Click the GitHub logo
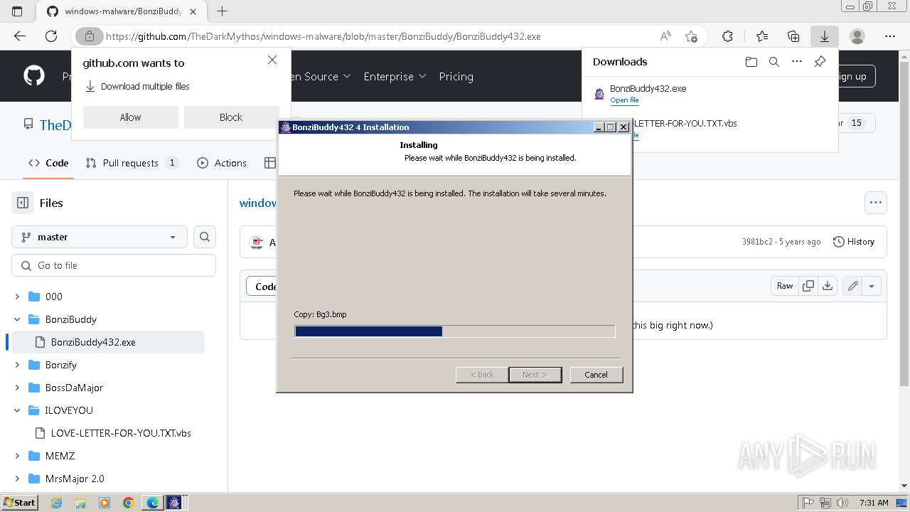 tap(34, 76)
